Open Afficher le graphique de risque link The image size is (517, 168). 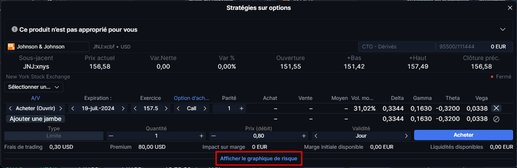[258, 158]
